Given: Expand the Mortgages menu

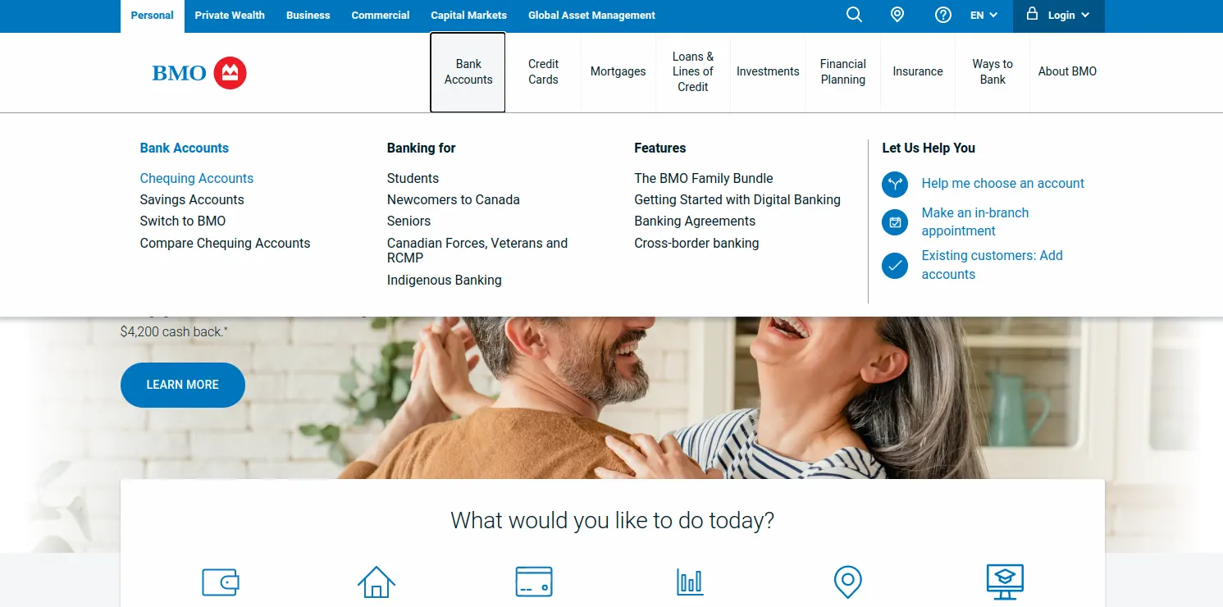Looking at the screenshot, I should (x=618, y=72).
